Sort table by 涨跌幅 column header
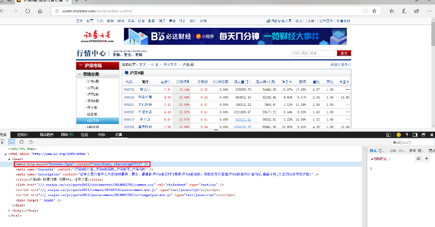 tap(183, 82)
